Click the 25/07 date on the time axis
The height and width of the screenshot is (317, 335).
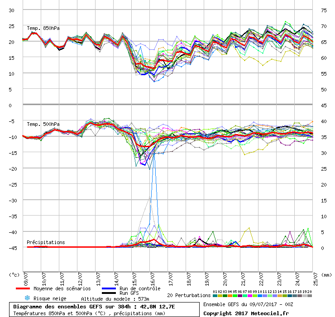coord(313,278)
